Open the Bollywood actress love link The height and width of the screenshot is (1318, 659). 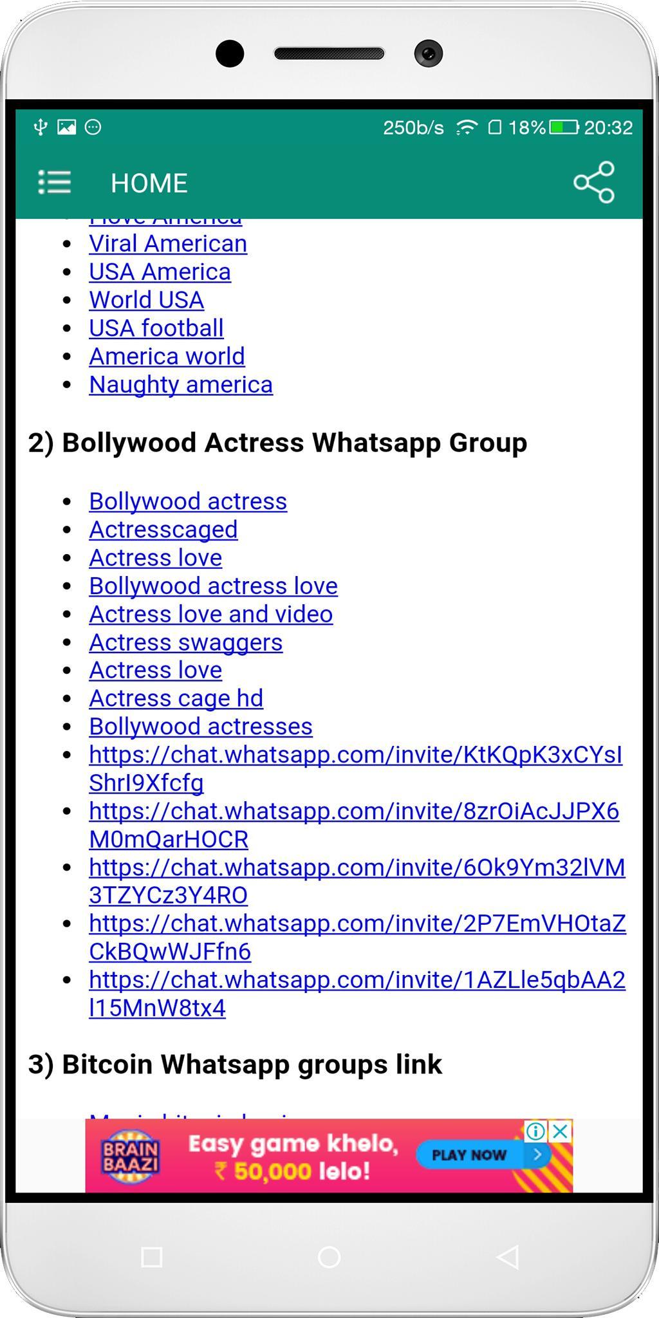213,586
